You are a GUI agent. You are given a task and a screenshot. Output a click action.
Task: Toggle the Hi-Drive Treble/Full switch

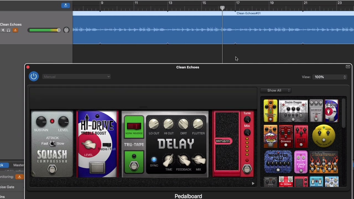pyautogui.click(x=107, y=145)
